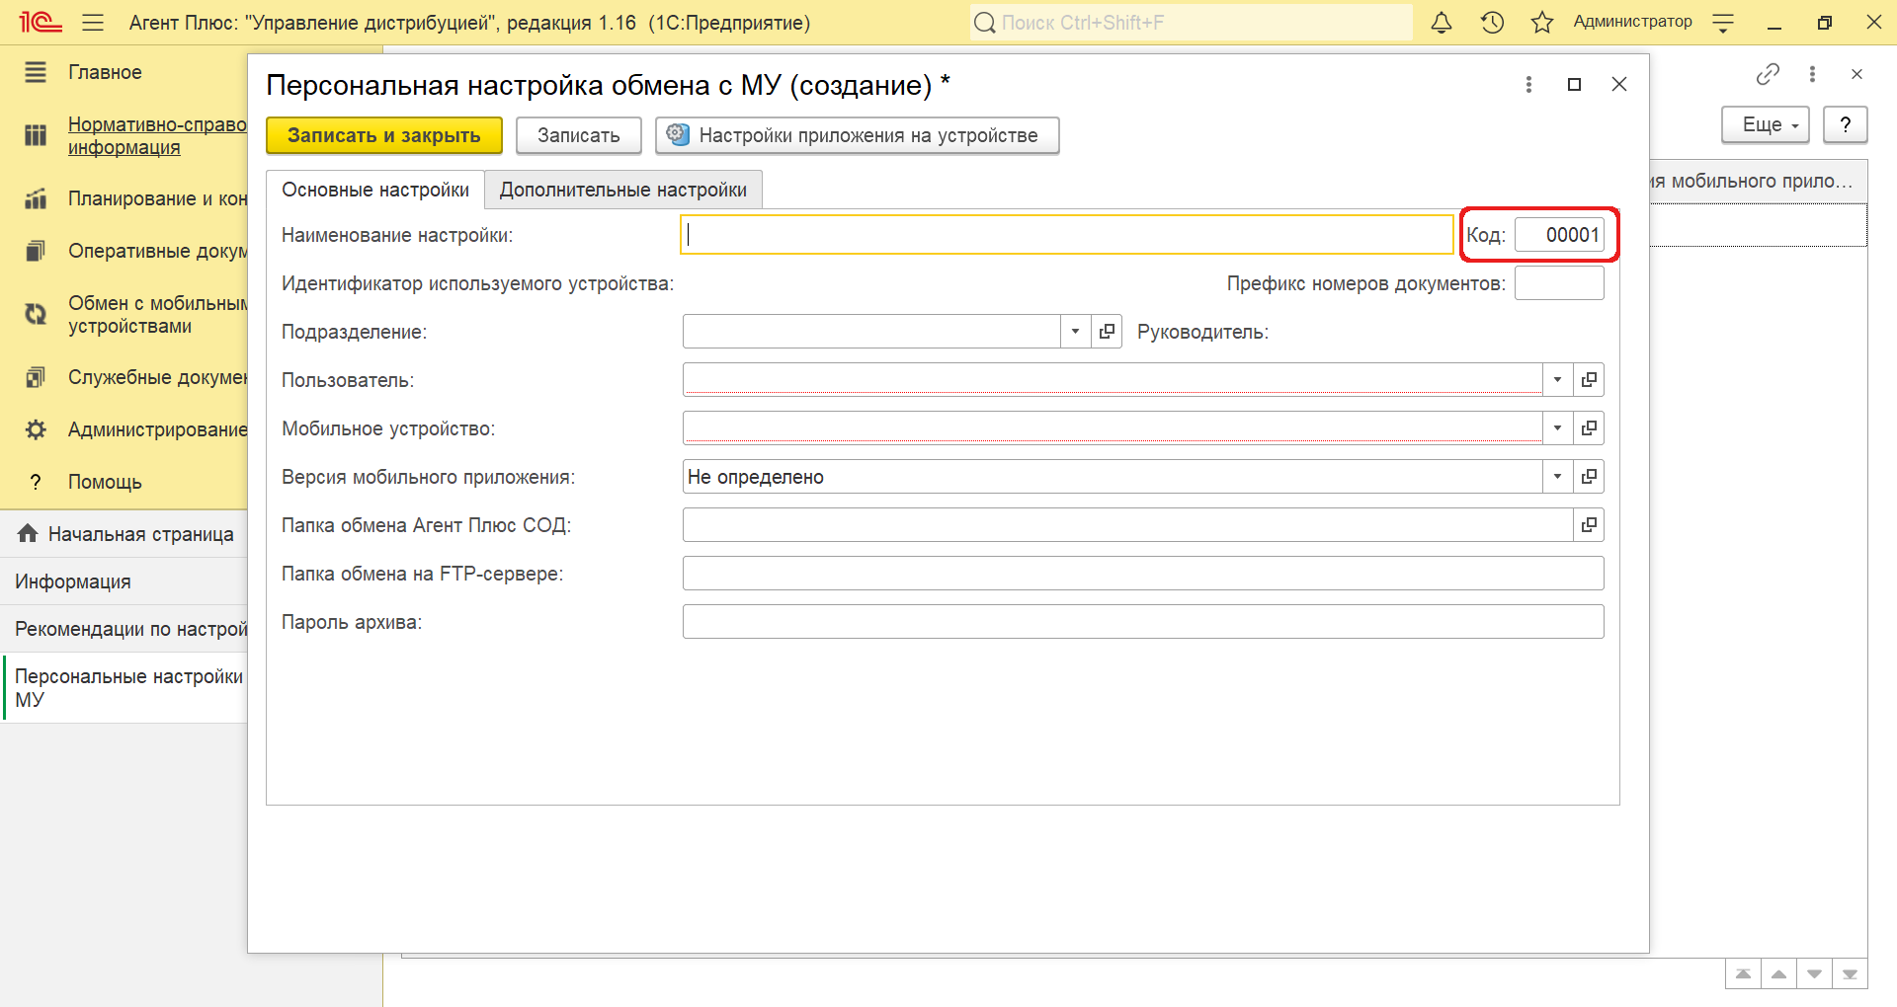Select Дополнительные настройки tab
This screenshot has width=1897, height=1007.
(623, 190)
